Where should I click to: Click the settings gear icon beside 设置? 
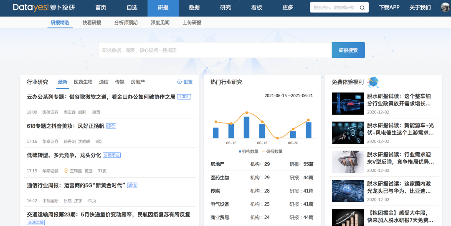[x=179, y=82]
